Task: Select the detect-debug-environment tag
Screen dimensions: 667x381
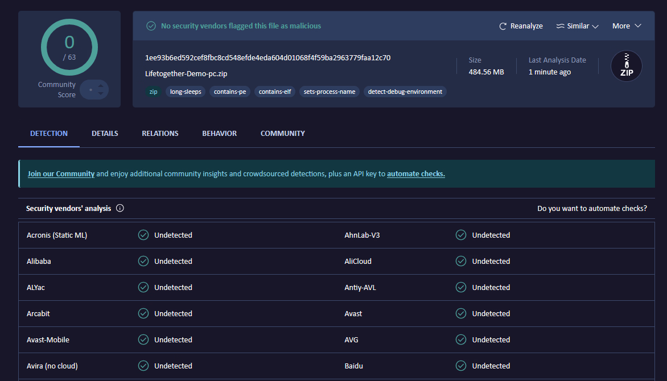Action: click(x=405, y=92)
